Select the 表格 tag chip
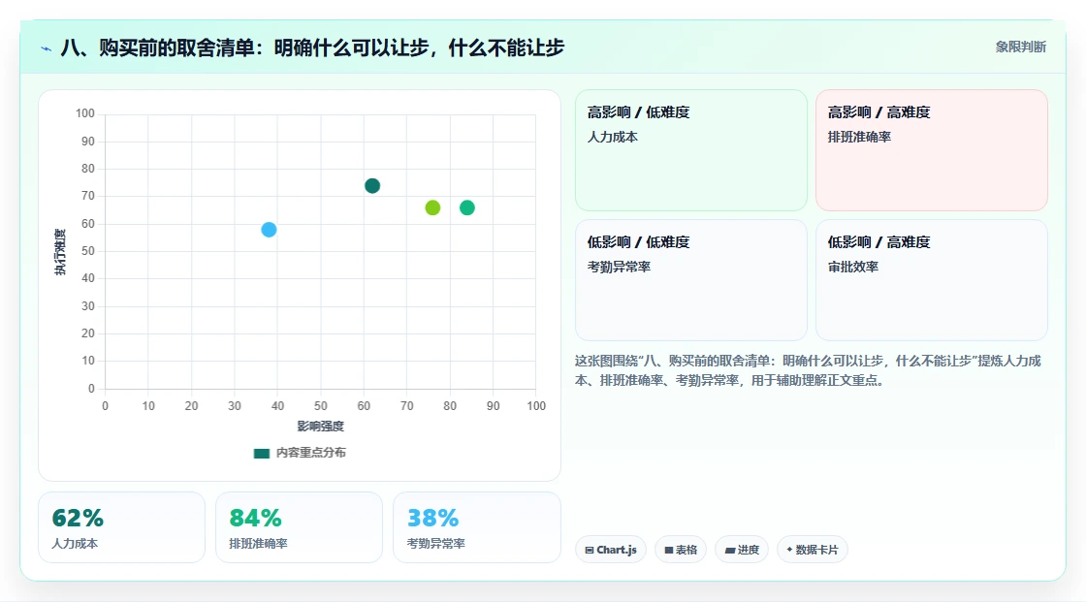 point(681,550)
